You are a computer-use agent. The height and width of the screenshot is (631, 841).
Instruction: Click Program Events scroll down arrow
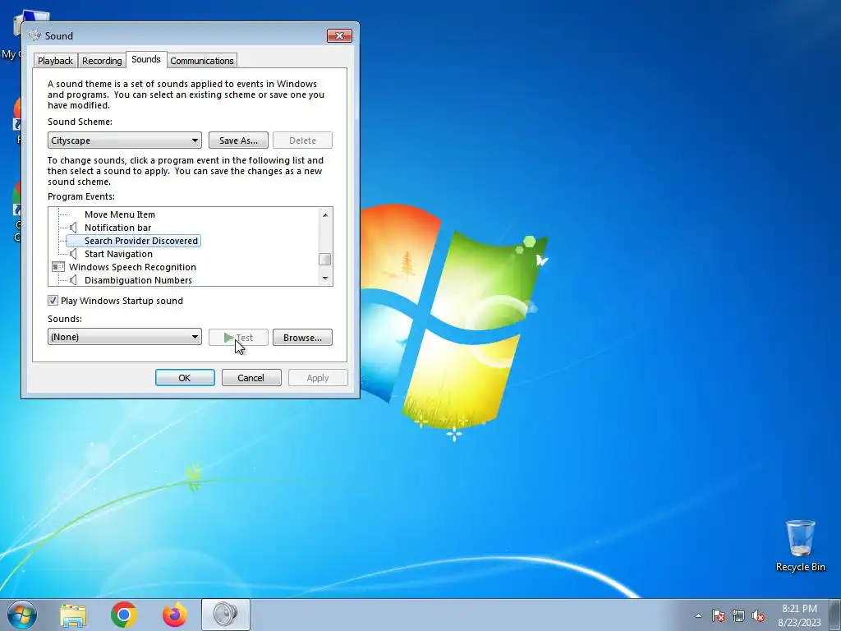(325, 279)
